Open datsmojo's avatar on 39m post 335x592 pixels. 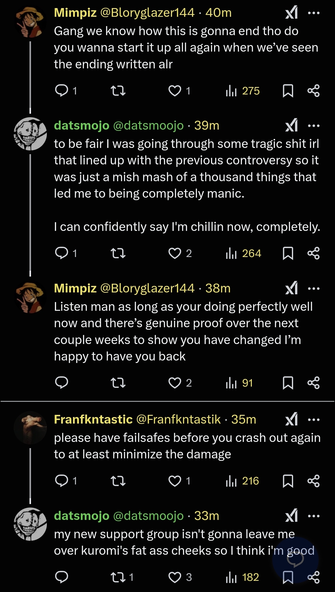[30, 134]
